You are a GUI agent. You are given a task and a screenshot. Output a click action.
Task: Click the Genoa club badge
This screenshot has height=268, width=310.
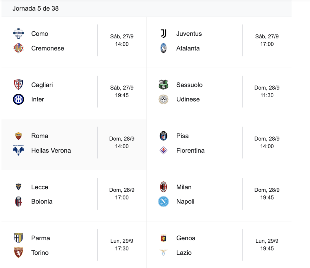point(163,238)
